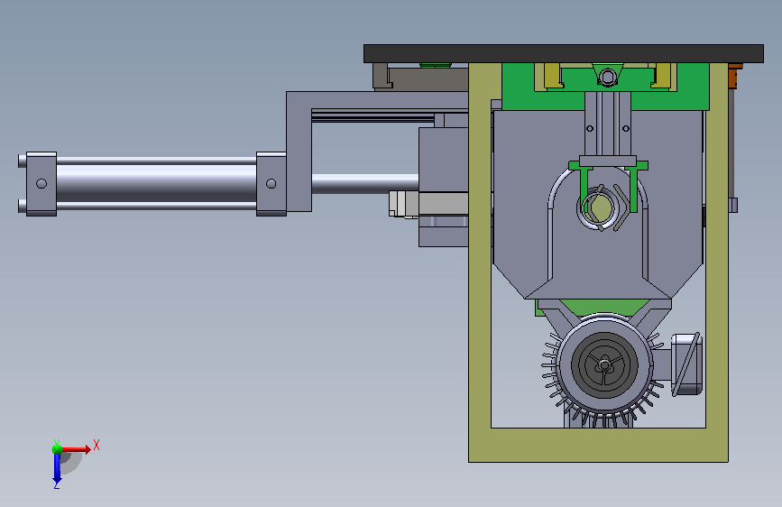Select the hex bolt at top center
The height and width of the screenshot is (507, 782).
607,77
